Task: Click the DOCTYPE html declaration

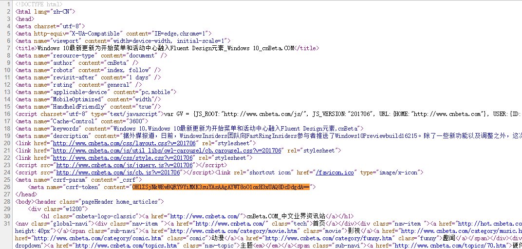Action: point(38,5)
